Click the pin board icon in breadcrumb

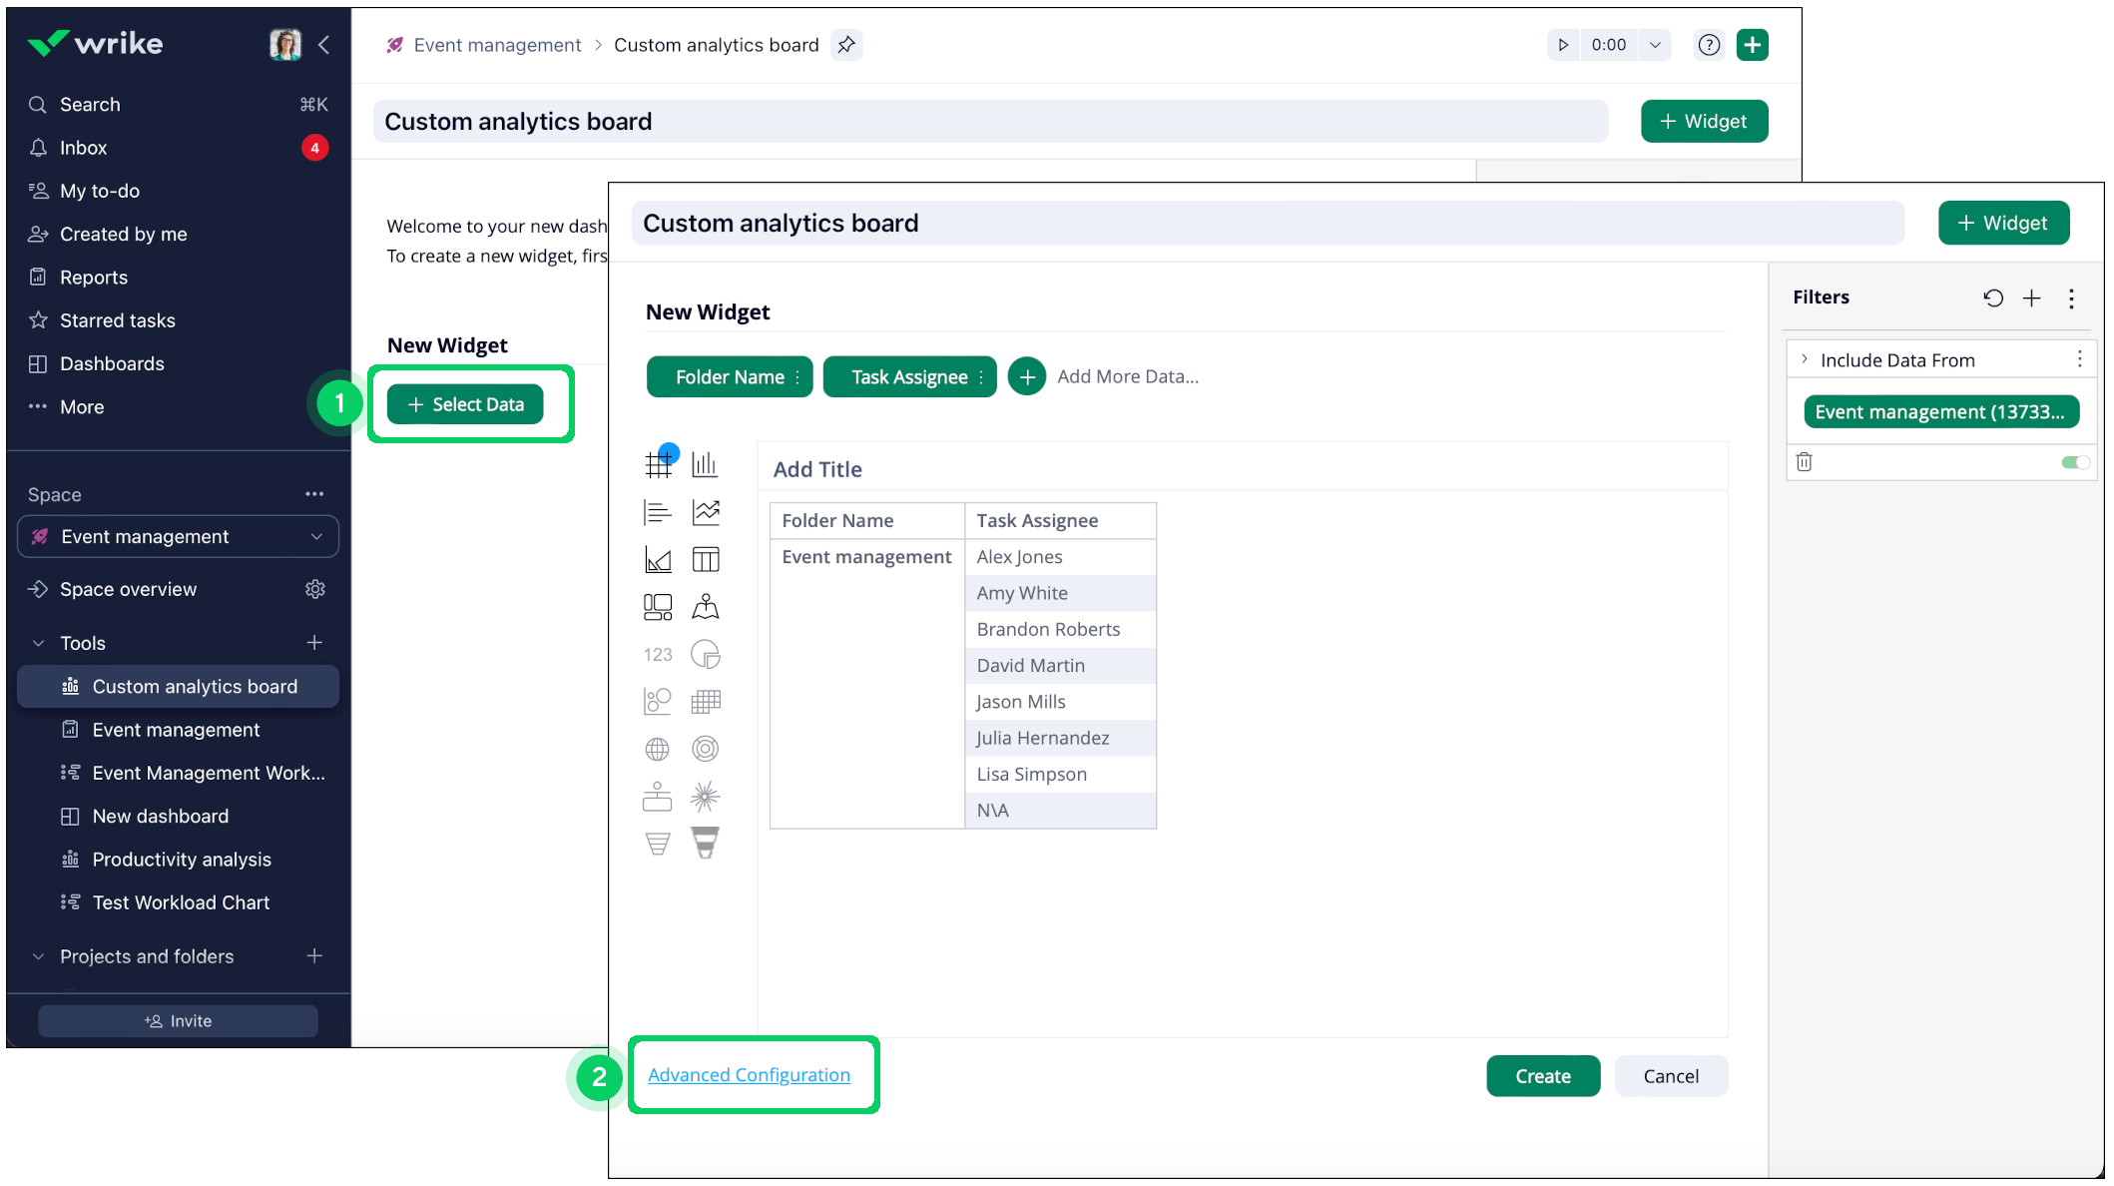[x=846, y=45]
